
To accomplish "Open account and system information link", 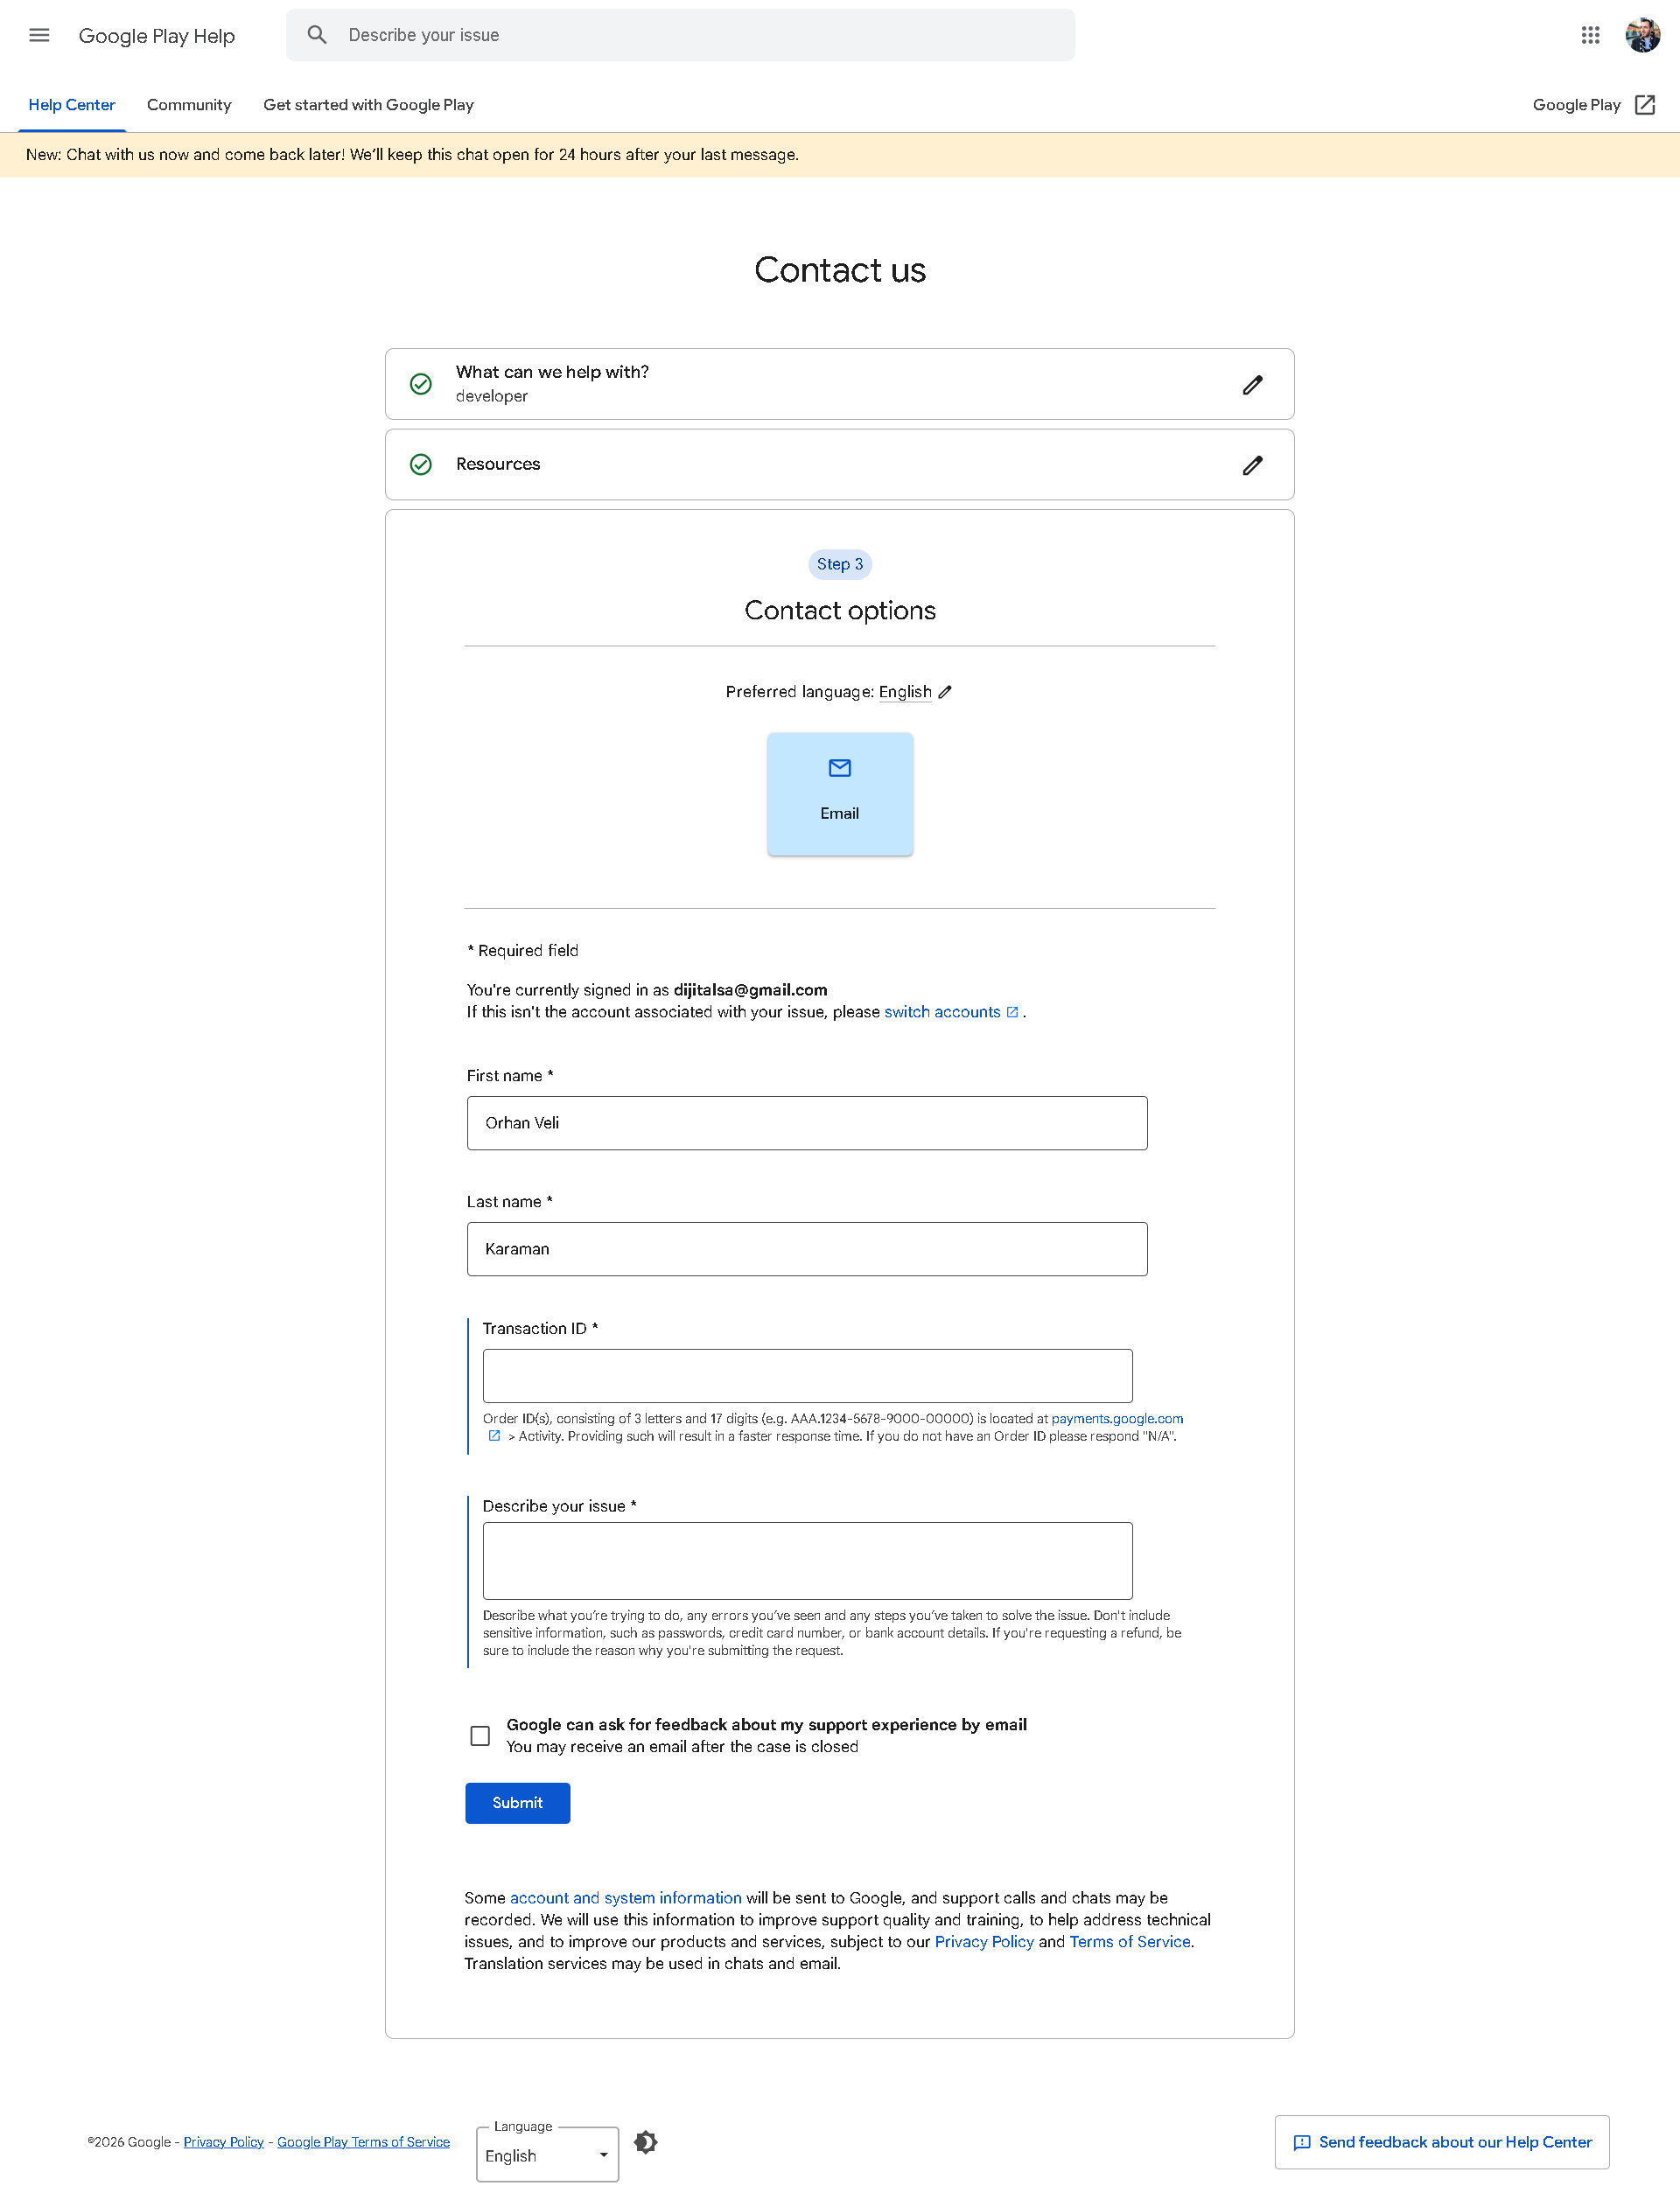I will click(x=626, y=1897).
